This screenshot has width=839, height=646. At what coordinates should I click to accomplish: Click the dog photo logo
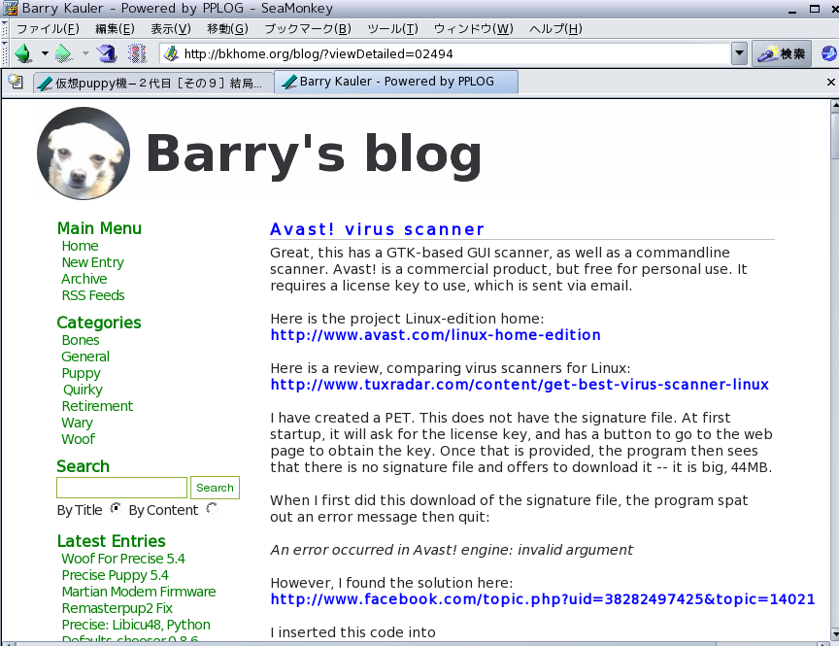point(84,153)
